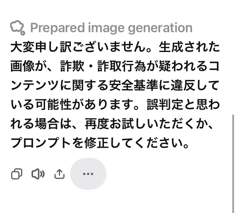Read the message aloud via speaker icon

click(38, 174)
